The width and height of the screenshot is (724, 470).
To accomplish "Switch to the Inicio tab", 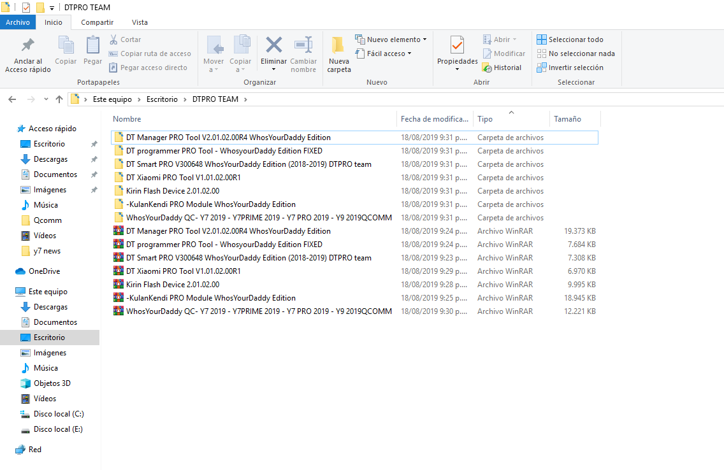I will tap(53, 22).
